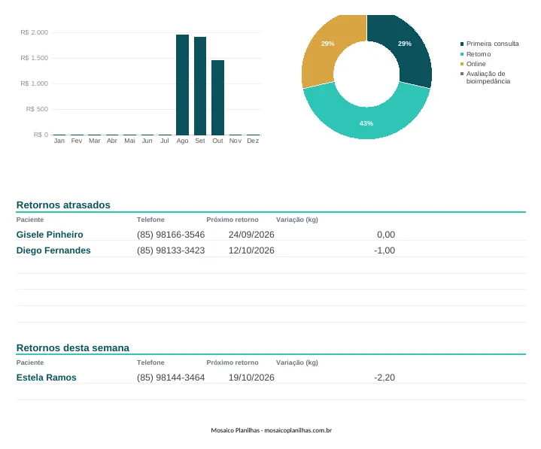Click the Primeira consulta legend label
The width and height of the screenshot is (541, 449).
(493, 44)
